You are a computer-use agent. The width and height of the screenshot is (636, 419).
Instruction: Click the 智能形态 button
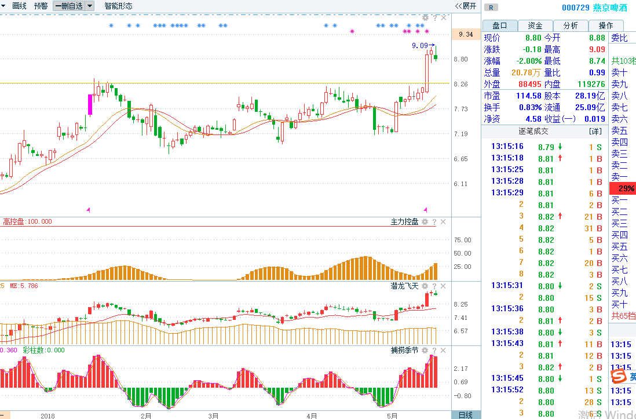point(118,6)
